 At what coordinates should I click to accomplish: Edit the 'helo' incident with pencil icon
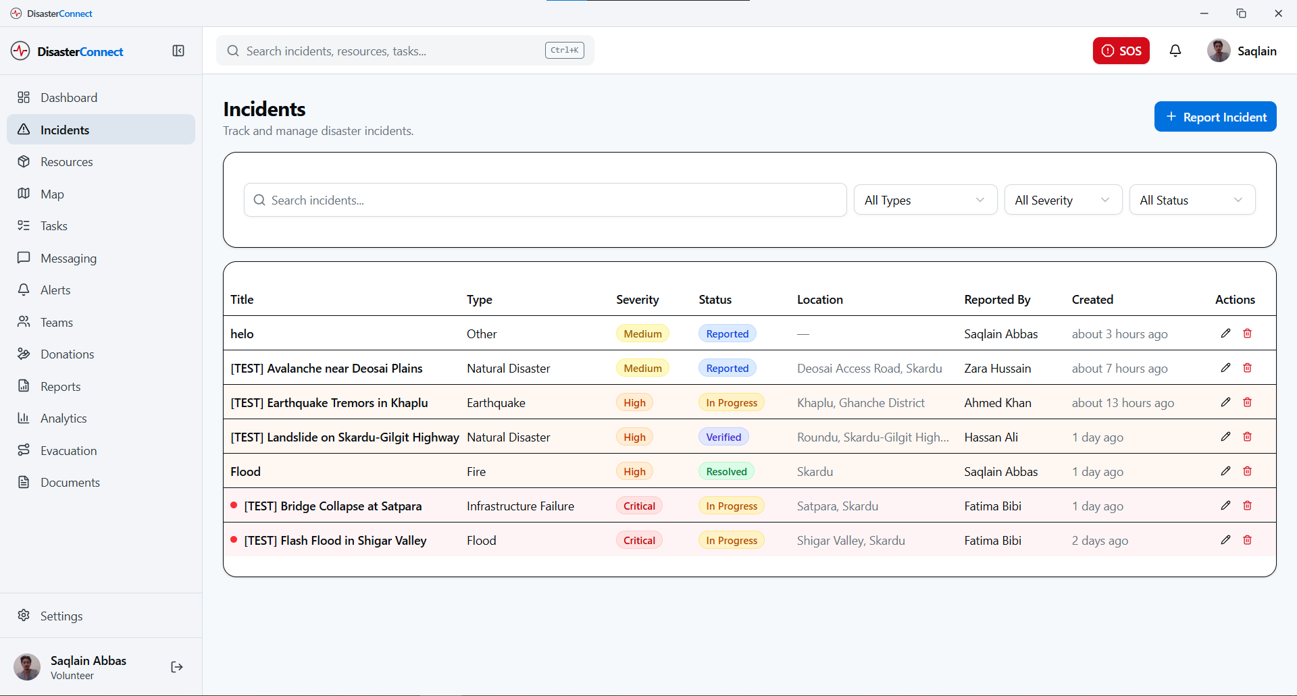pyautogui.click(x=1225, y=333)
